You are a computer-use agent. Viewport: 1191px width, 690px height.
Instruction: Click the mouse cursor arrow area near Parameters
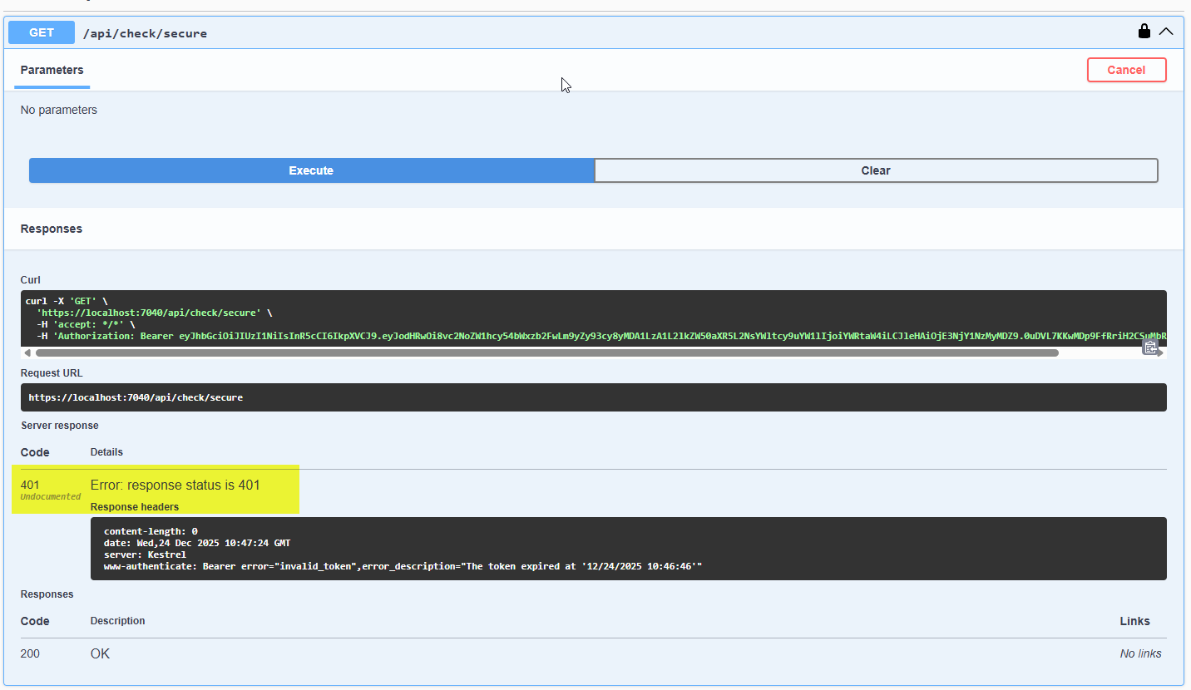pos(565,85)
